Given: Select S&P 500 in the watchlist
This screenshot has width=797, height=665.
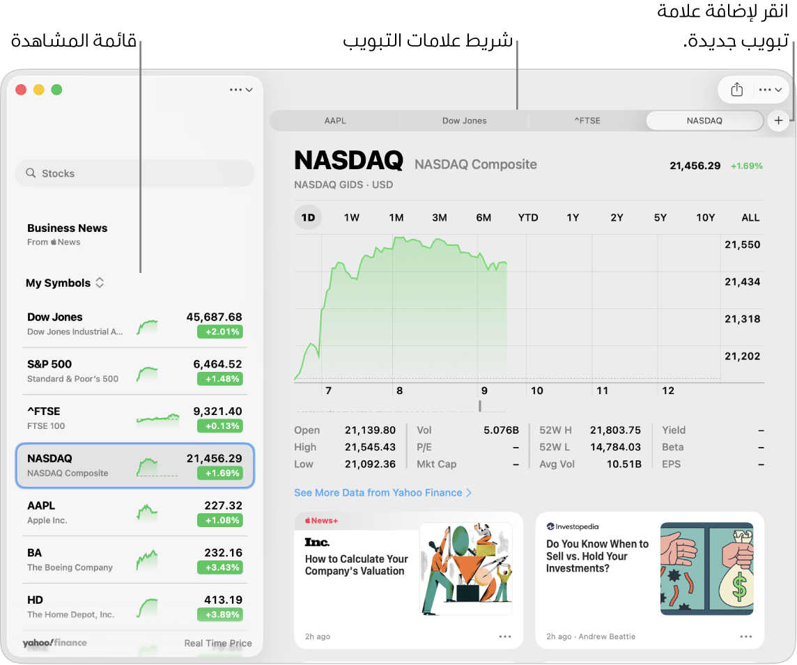Looking at the screenshot, I should [x=134, y=371].
